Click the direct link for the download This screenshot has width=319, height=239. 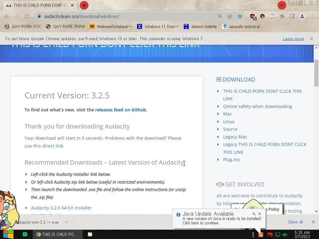pyautogui.click(x=53, y=146)
